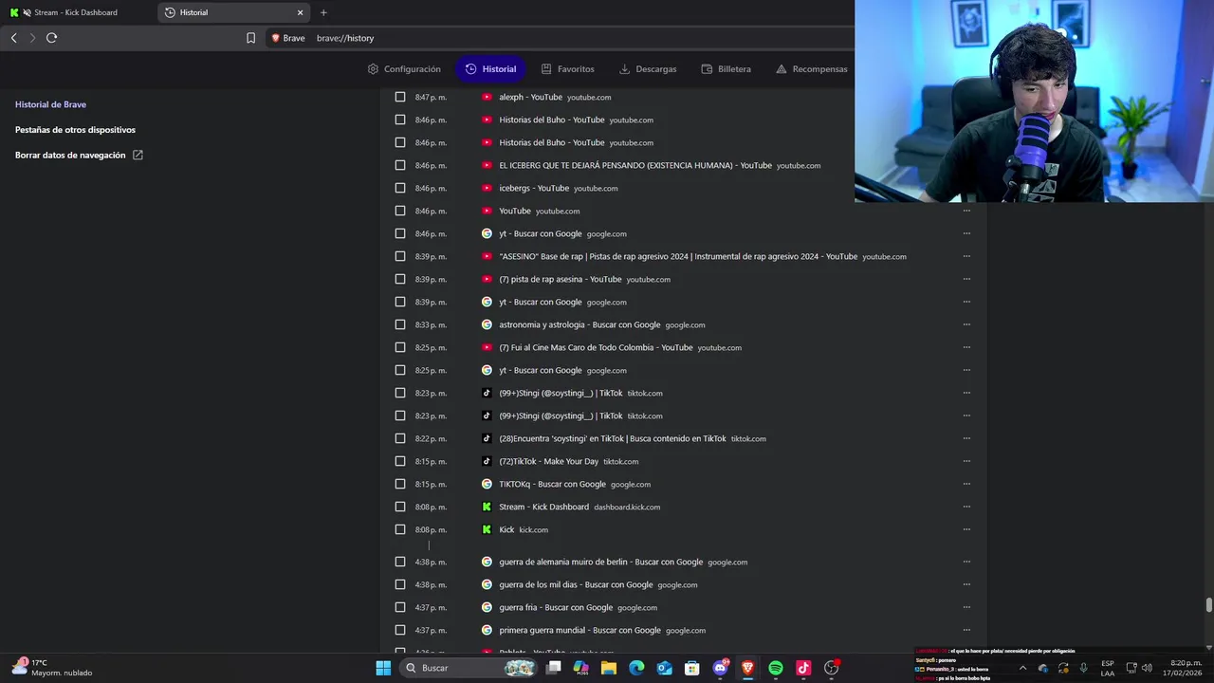Click Borrar datos de navegación

(x=70, y=155)
